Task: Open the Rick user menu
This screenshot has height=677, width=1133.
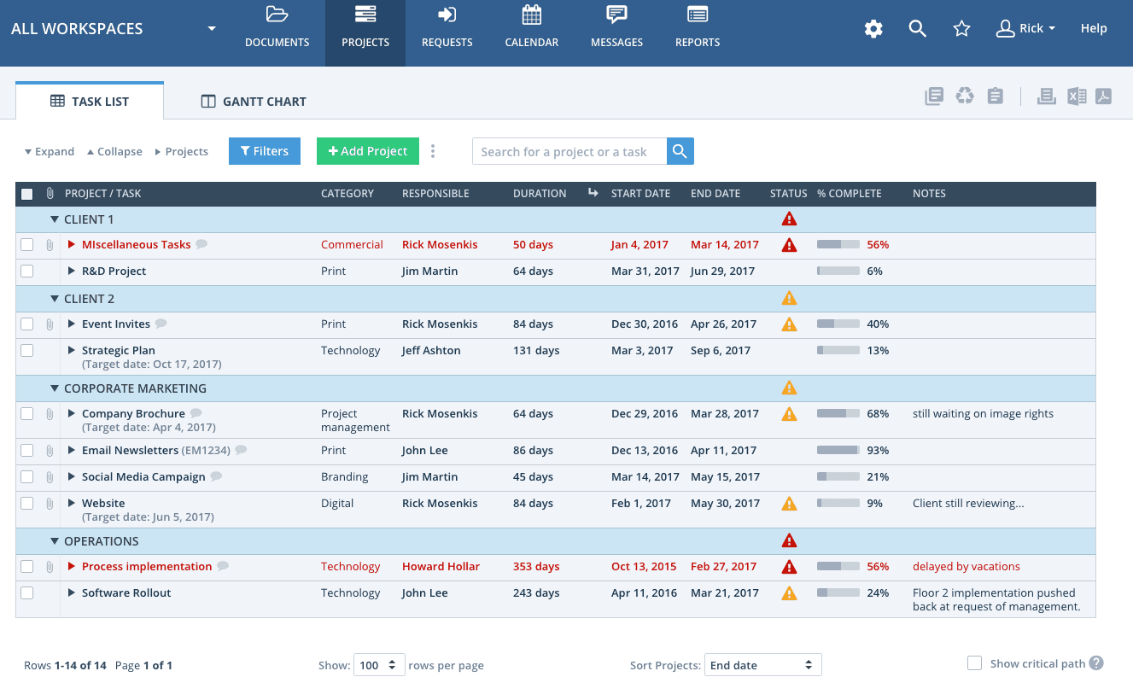Action: (x=1026, y=29)
